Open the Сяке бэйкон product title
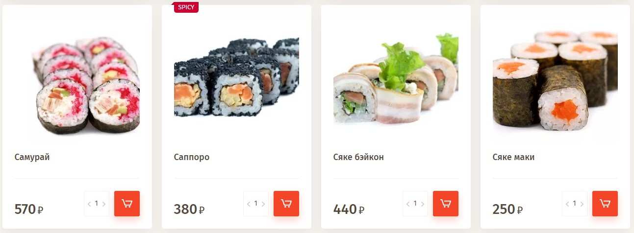Image resolution: width=634 pixels, height=233 pixels. pos(358,157)
